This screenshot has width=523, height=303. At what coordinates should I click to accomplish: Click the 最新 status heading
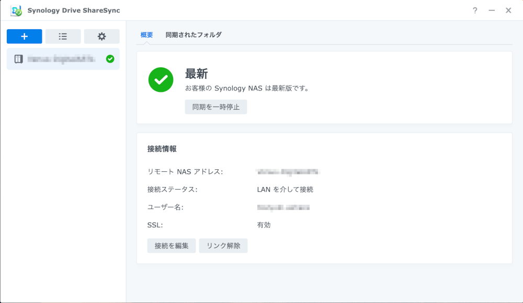197,74
